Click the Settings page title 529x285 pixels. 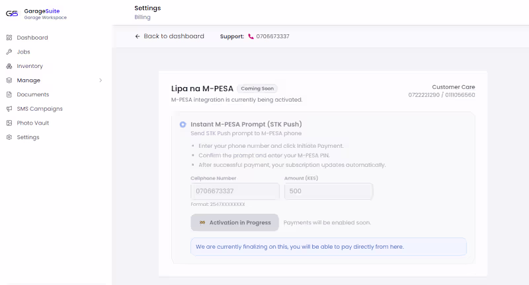(x=147, y=8)
